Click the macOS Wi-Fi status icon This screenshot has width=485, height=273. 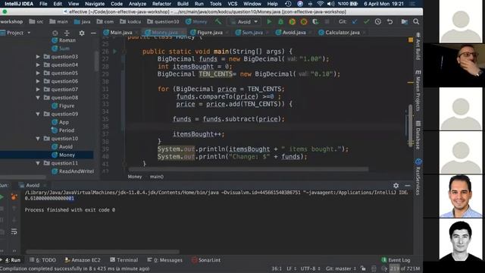point(321,4)
